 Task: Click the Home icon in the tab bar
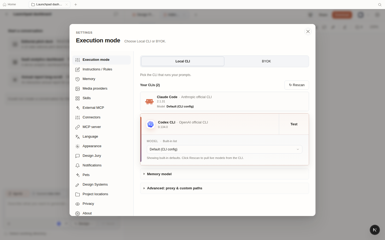5,5
